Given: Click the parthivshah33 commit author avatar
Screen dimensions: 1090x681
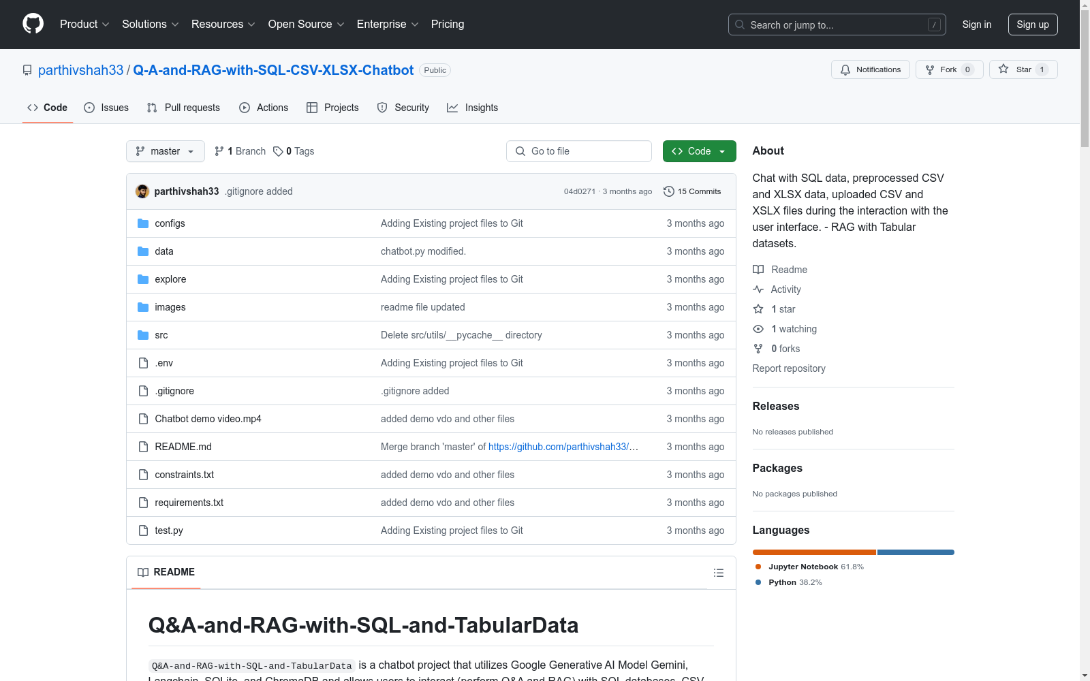Looking at the screenshot, I should pyautogui.click(x=142, y=191).
